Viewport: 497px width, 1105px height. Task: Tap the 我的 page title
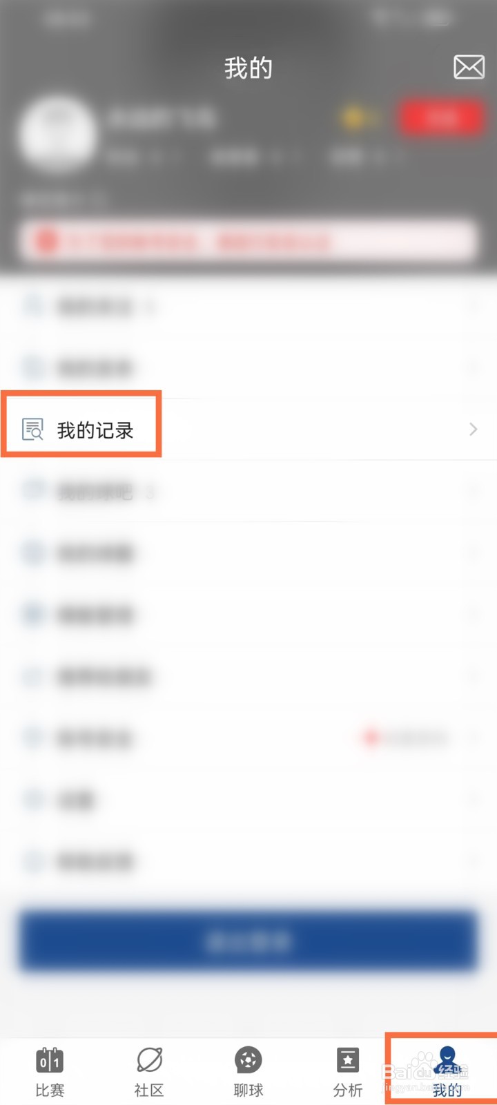(248, 68)
